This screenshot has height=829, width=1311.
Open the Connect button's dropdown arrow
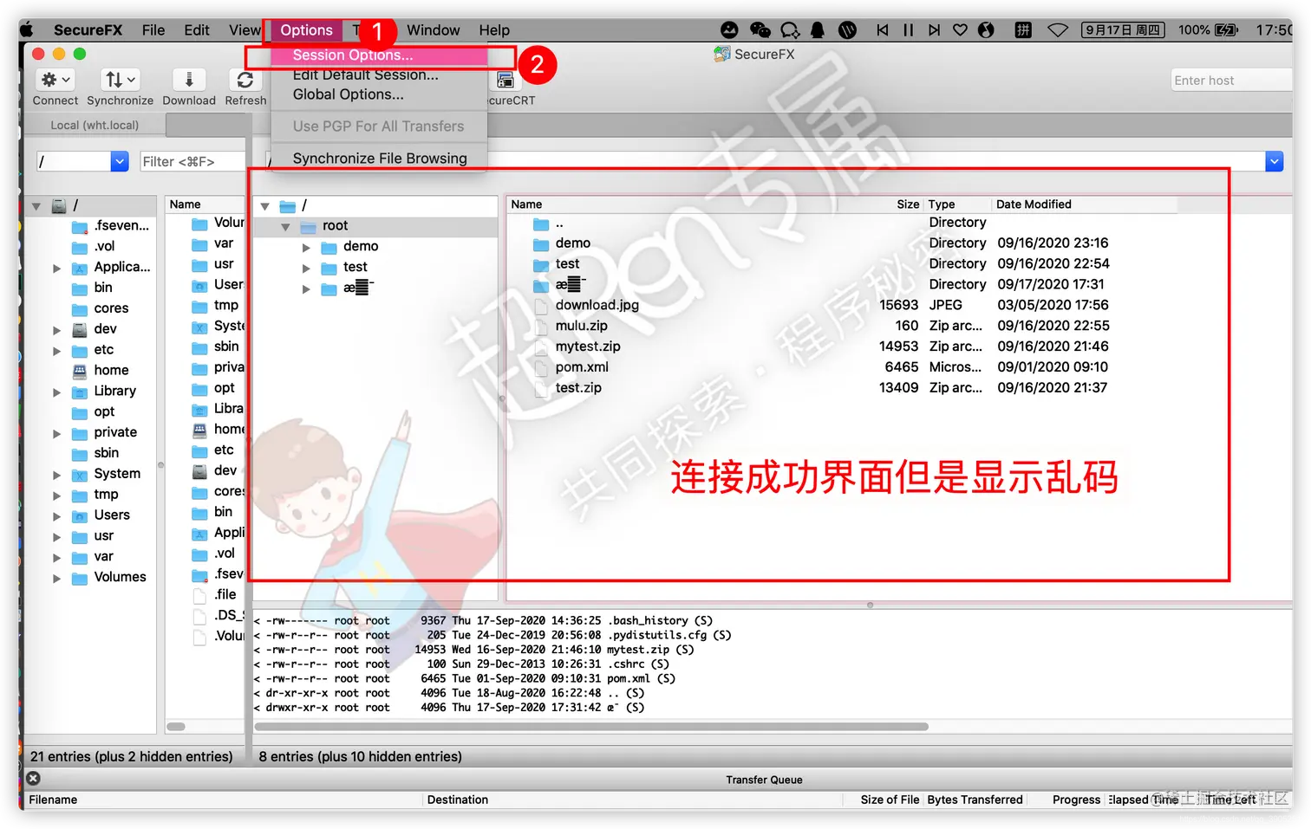click(66, 80)
